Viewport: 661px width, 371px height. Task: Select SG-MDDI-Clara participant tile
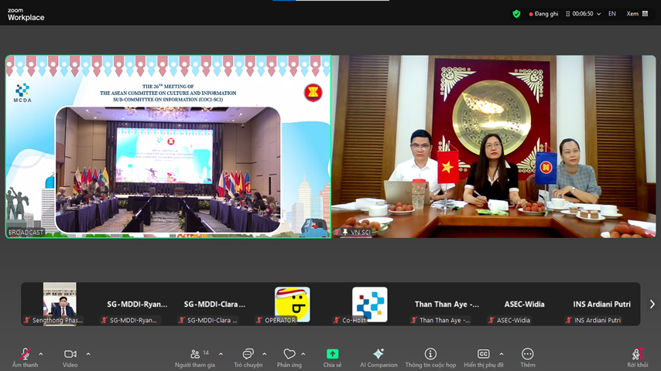214,304
